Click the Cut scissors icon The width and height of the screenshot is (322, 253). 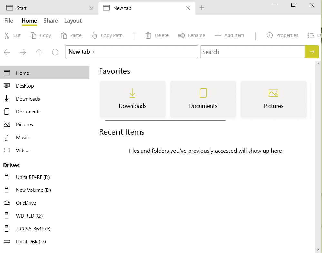click(x=7, y=35)
